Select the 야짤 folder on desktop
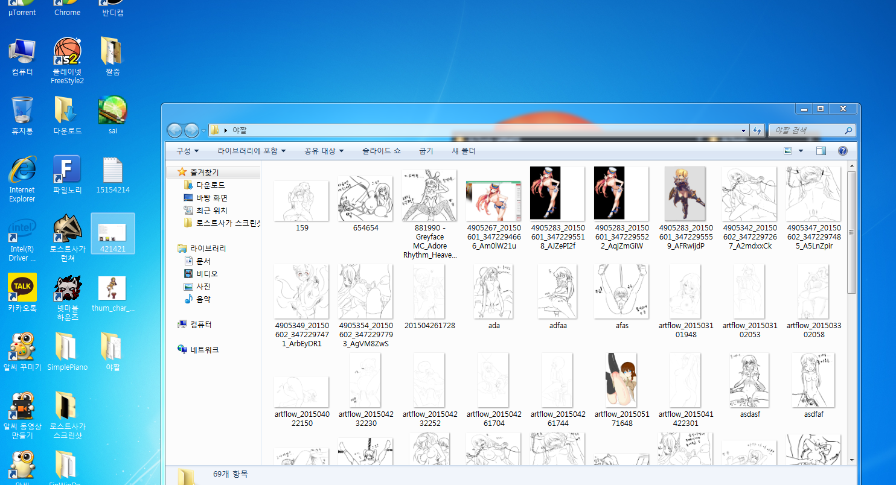 coord(112,352)
